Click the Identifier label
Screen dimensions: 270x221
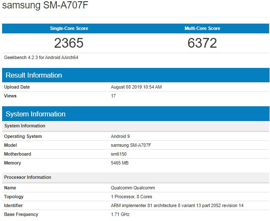(13, 205)
